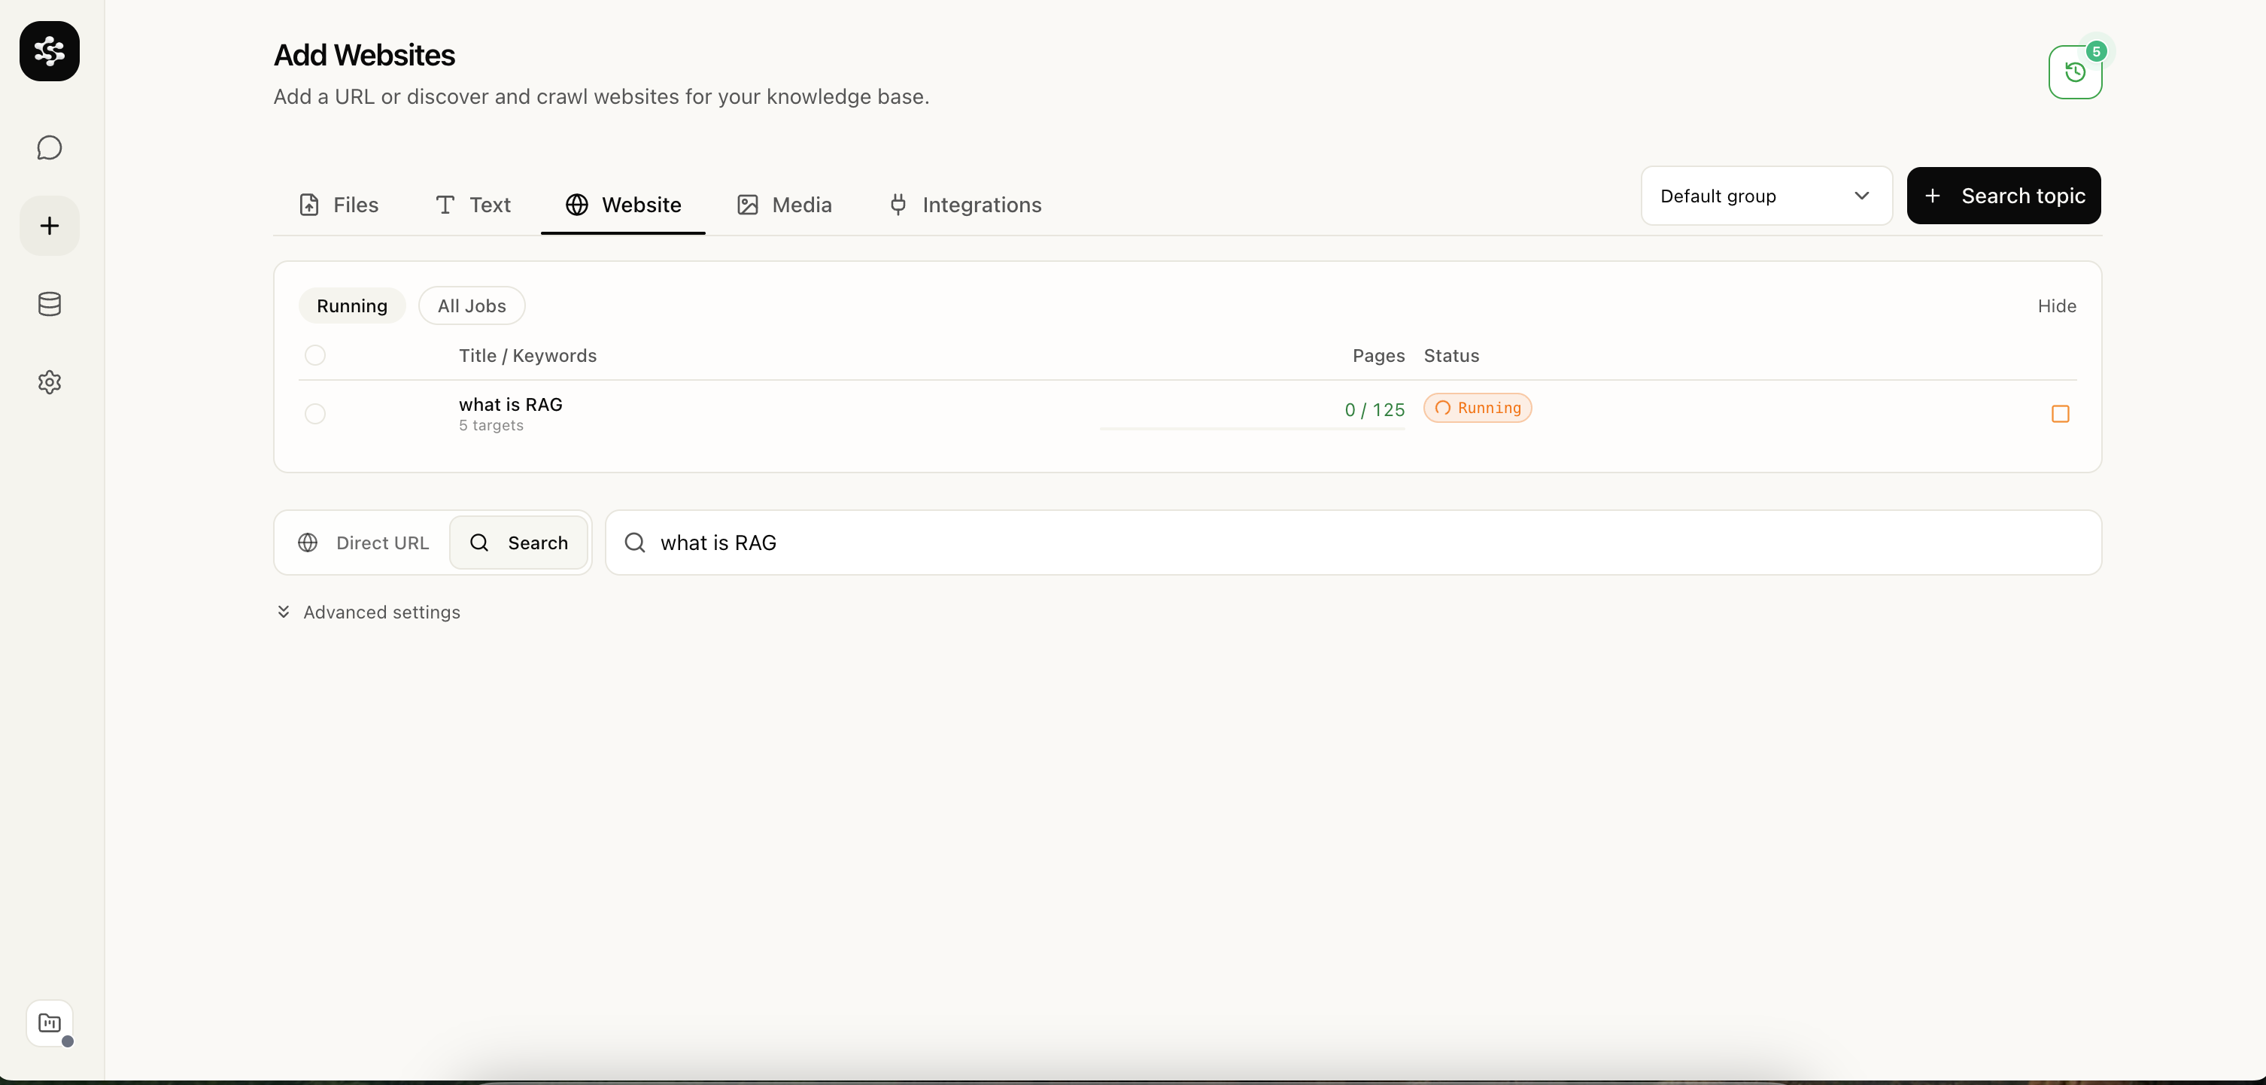Click the 'what is RAG' job title
2266x1085 pixels.
[x=510, y=405]
